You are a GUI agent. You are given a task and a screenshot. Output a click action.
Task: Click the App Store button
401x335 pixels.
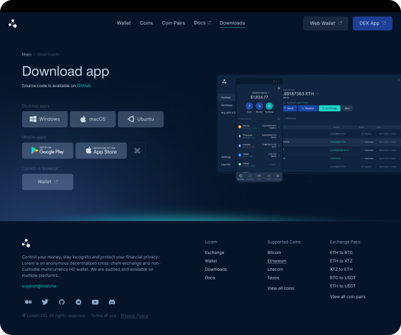click(x=101, y=150)
